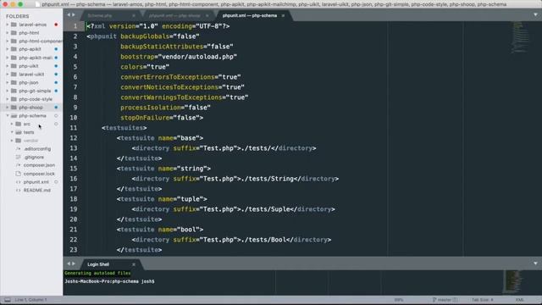
Task: Open composer.json in the sidebar
Action: 39,165
